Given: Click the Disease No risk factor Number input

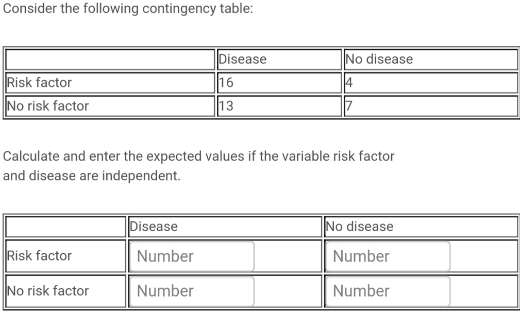Looking at the screenshot, I should [191, 291].
